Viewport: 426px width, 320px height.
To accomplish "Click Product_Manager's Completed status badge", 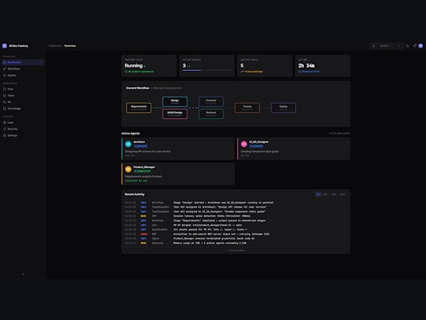I will point(142,171).
